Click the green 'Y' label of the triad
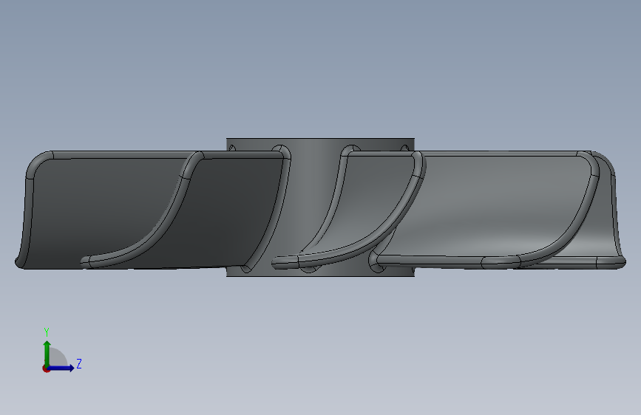 pyautogui.click(x=47, y=332)
